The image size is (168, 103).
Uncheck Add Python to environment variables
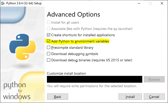(48, 41)
